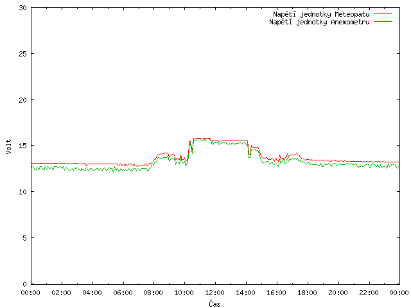This screenshot has width=411, height=308.
Task: Click the x-axis label 20:00
Action: (338, 293)
